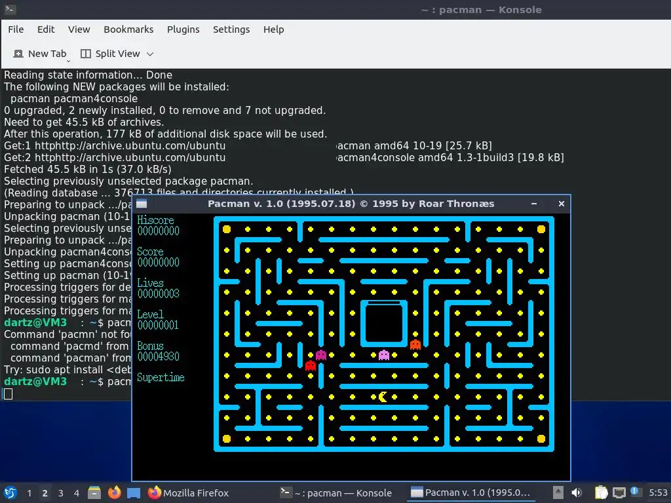Click the Konsole title bar terminal icon
This screenshot has height=503, width=671.
coord(10,9)
